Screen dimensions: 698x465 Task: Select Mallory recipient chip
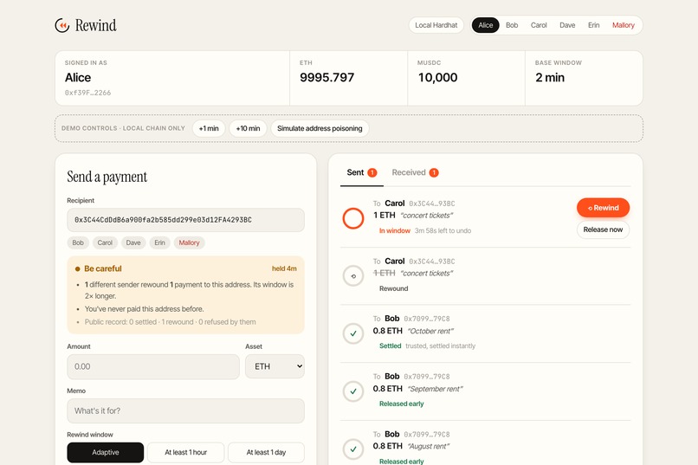click(189, 242)
